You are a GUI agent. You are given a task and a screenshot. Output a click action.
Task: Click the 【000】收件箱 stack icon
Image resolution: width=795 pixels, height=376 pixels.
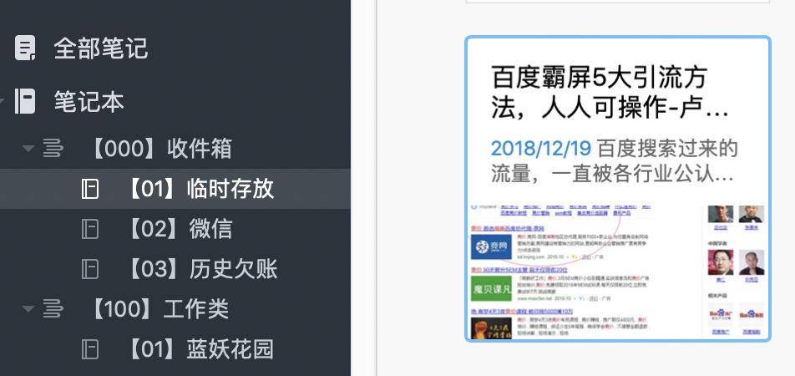coord(53,149)
